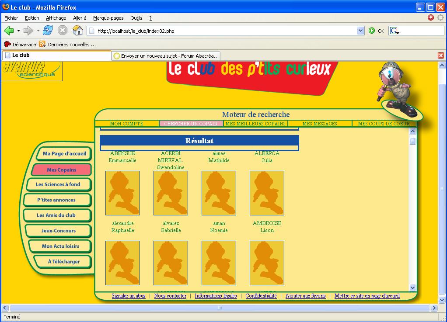447x322 pixels.
Task: Open the back button history dropdown
Action: point(18,31)
